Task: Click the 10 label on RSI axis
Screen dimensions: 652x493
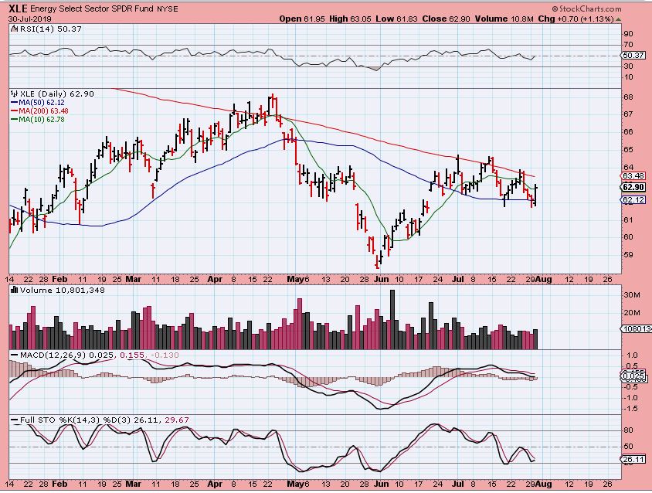Action: point(628,77)
